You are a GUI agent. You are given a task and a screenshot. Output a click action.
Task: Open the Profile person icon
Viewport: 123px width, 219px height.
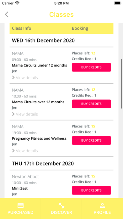[102, 205]
